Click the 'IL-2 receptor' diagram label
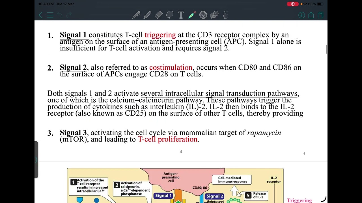This screenshot has height=203, width=362. (274, 180)
